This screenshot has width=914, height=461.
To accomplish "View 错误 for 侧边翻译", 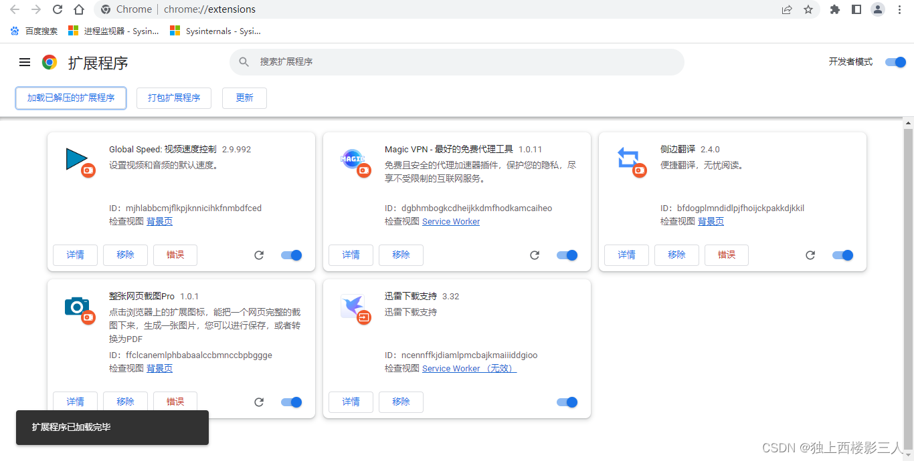I will (727, 255).
